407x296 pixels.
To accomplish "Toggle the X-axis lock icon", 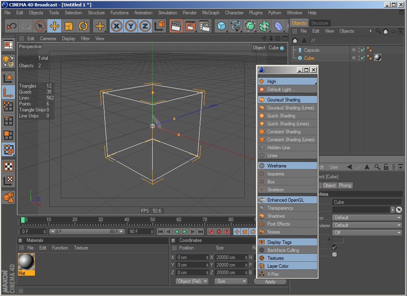I will tap(116, 26).
